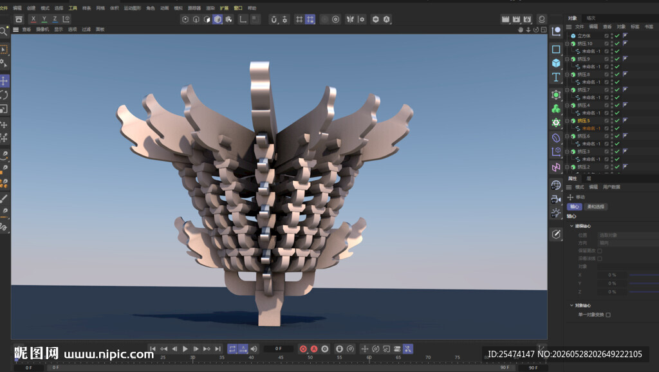The image size is (659, 372).
Task: Open the search magnifier icon
Action: (4, 31)
